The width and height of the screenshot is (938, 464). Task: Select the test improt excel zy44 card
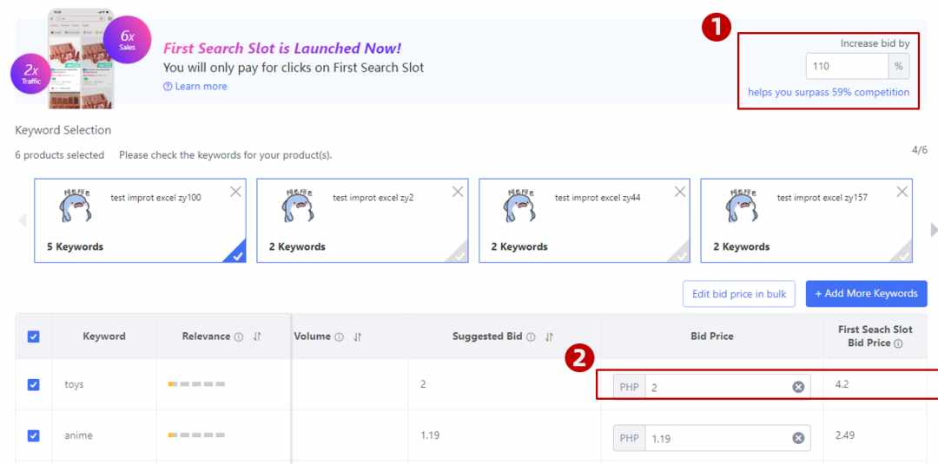585,220
